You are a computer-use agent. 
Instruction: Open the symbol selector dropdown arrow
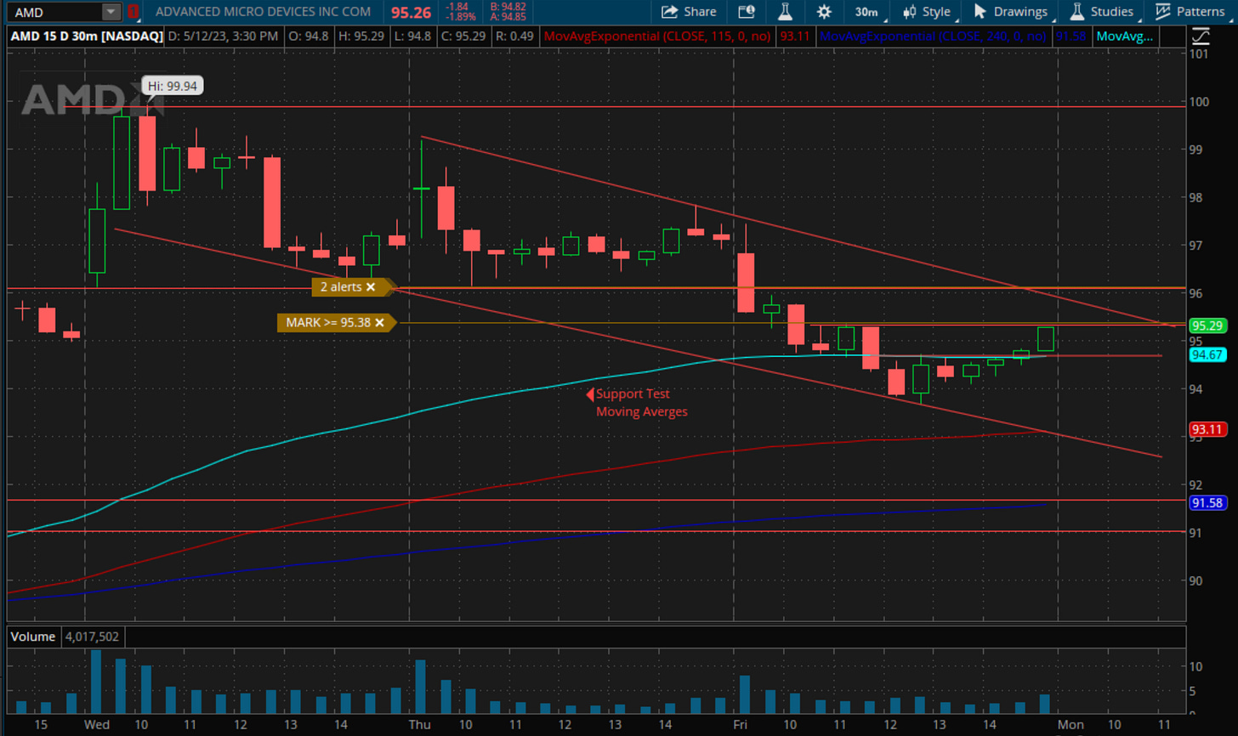coord(111,12)
